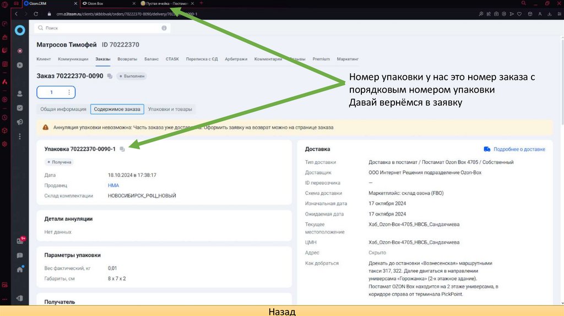
Task: Open the history clock icon in browser sidebar
Action: pos(4,118)
